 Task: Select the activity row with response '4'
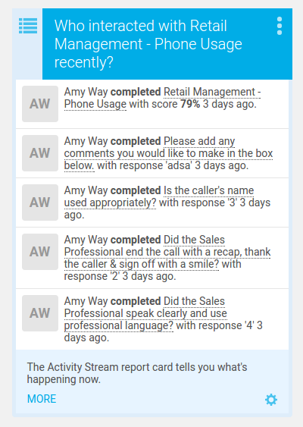point(152,319)
